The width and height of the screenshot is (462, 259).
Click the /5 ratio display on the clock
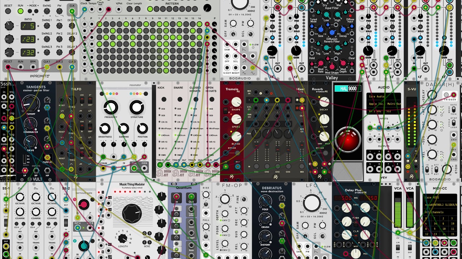coord(28,26)
